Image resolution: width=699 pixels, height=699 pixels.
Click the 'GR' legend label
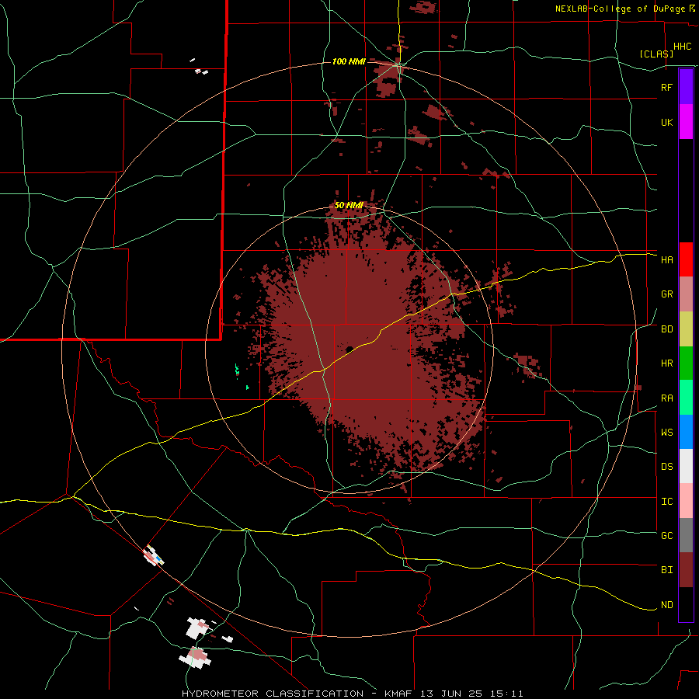coord(666,294)
